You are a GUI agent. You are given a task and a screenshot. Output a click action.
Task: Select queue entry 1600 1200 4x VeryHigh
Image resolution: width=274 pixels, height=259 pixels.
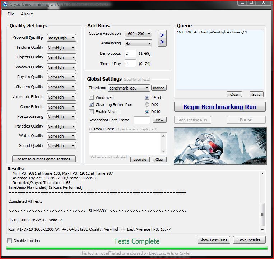(212, 32)
